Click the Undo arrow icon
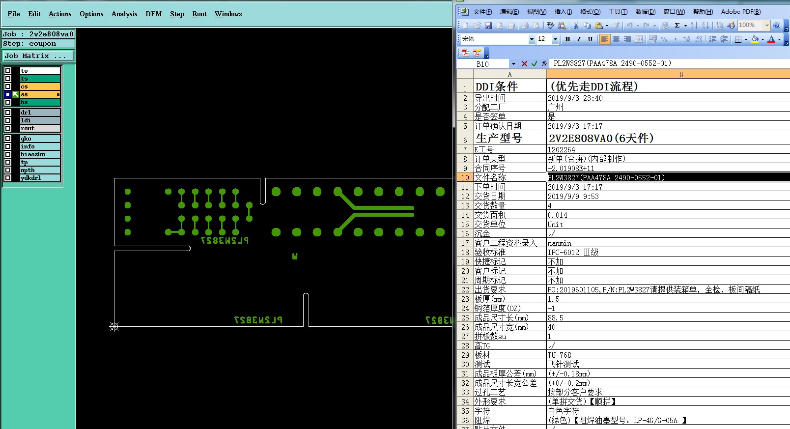790x429 pixels. pos(629,26)
